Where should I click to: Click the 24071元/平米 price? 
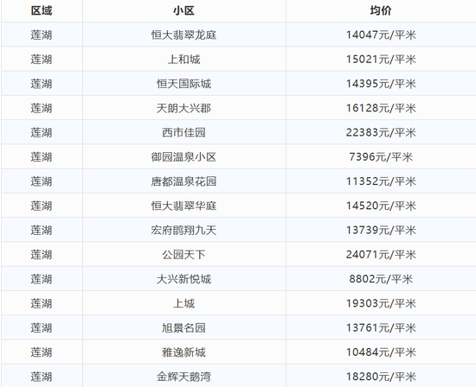[381, 255]
